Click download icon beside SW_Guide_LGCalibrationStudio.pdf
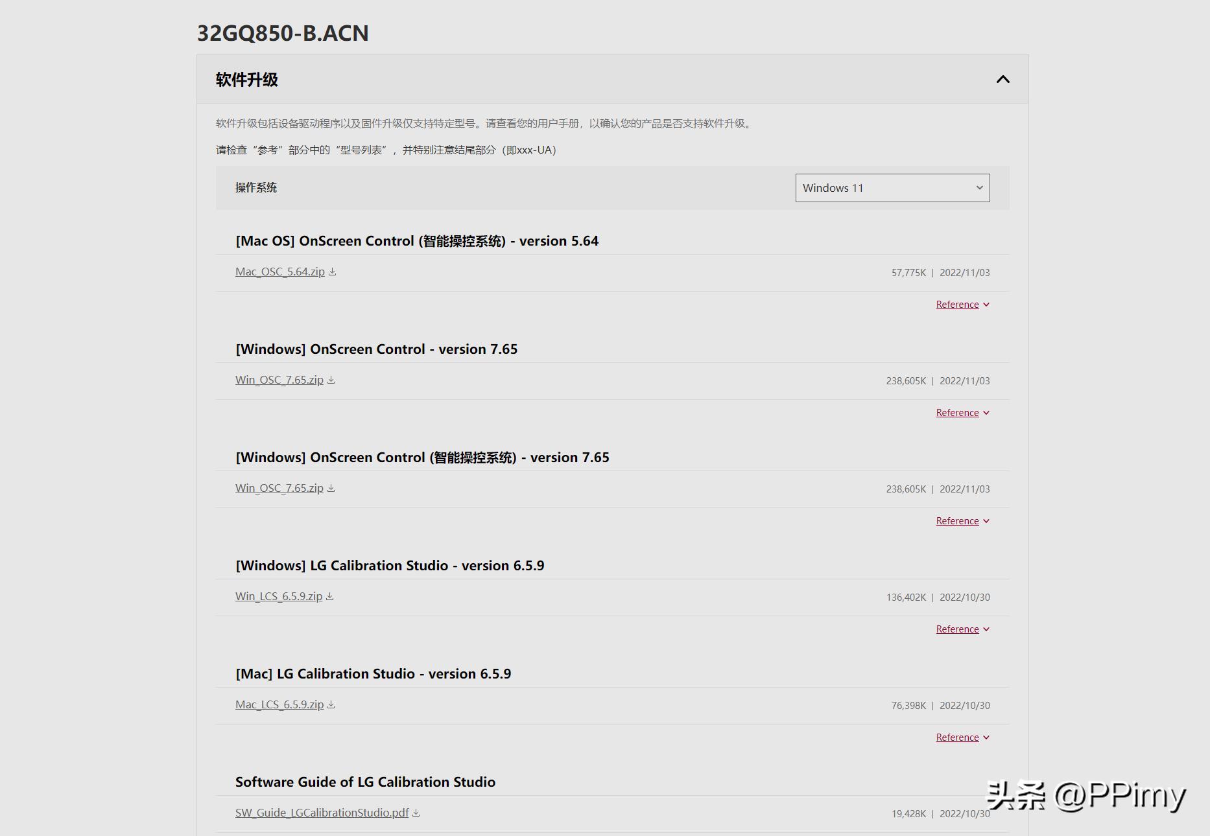 pyautogui.click(x=416, y=813)
